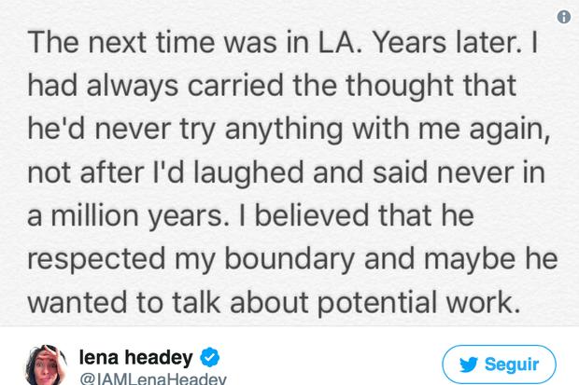Click the phrase 'a million years'

[125, 216]
